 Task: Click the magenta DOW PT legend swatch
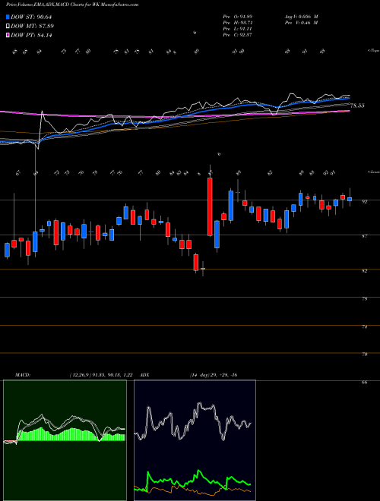click(x=8, y=35)
